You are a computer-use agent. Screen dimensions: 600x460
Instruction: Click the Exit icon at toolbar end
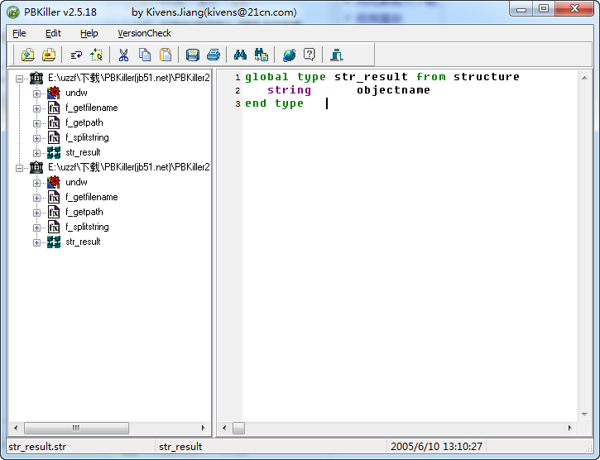(x=337, y=55)
